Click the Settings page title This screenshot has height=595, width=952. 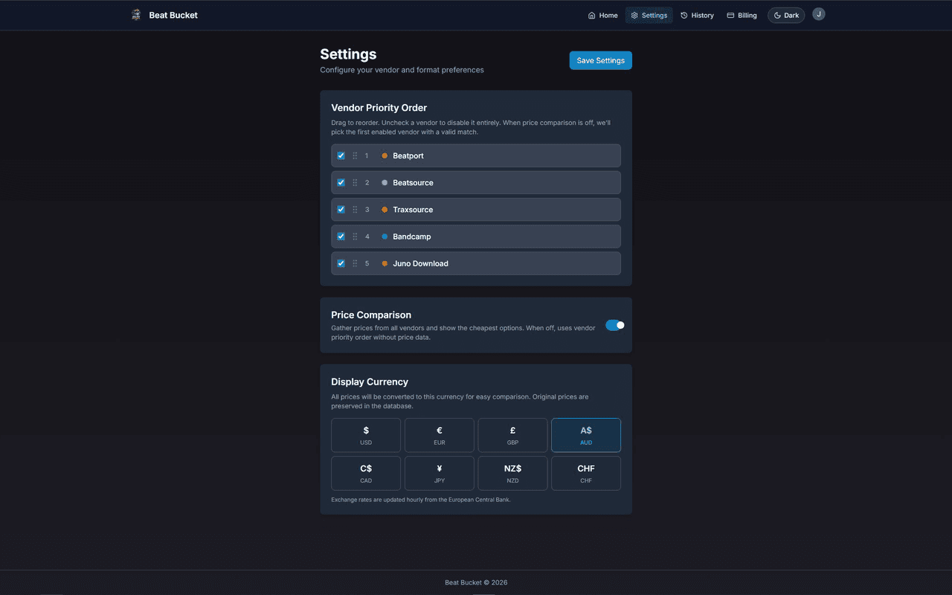click(348, 54)
